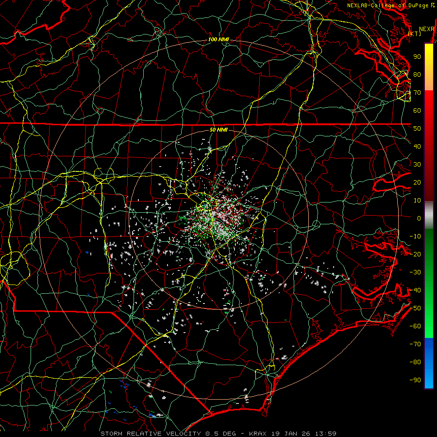The height and width of the screenshot is (437, 437).
Task: Click the 30 value on velocity legend
Action: click(x=417, y=165)
